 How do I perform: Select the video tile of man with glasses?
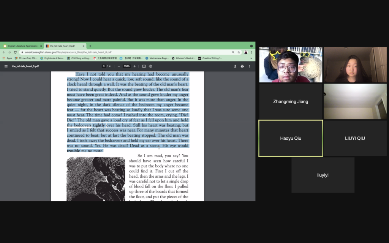point(291,65)
